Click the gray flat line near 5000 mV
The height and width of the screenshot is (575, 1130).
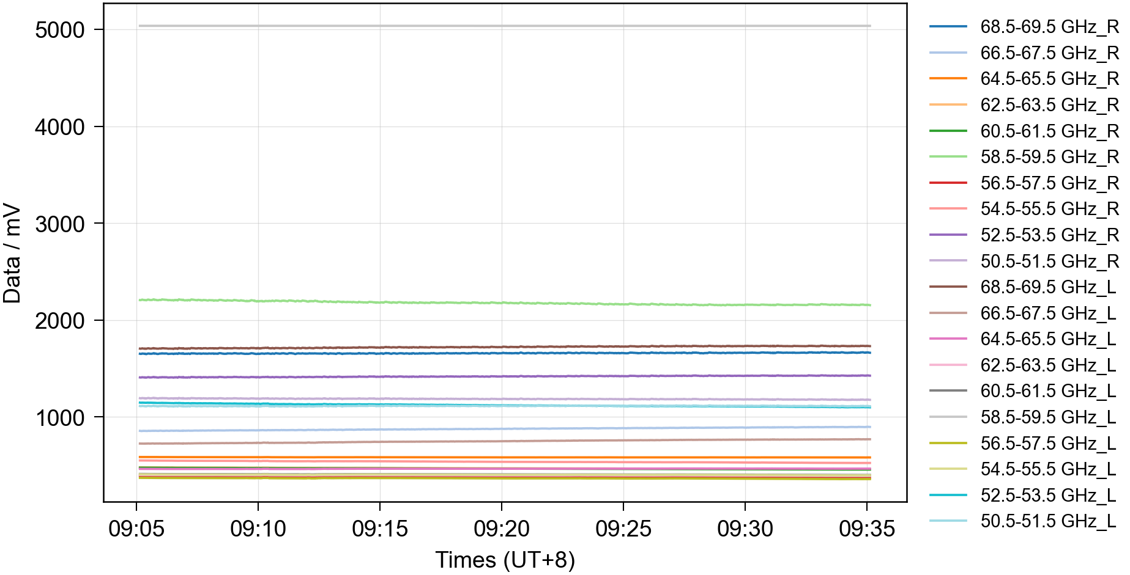502,26
